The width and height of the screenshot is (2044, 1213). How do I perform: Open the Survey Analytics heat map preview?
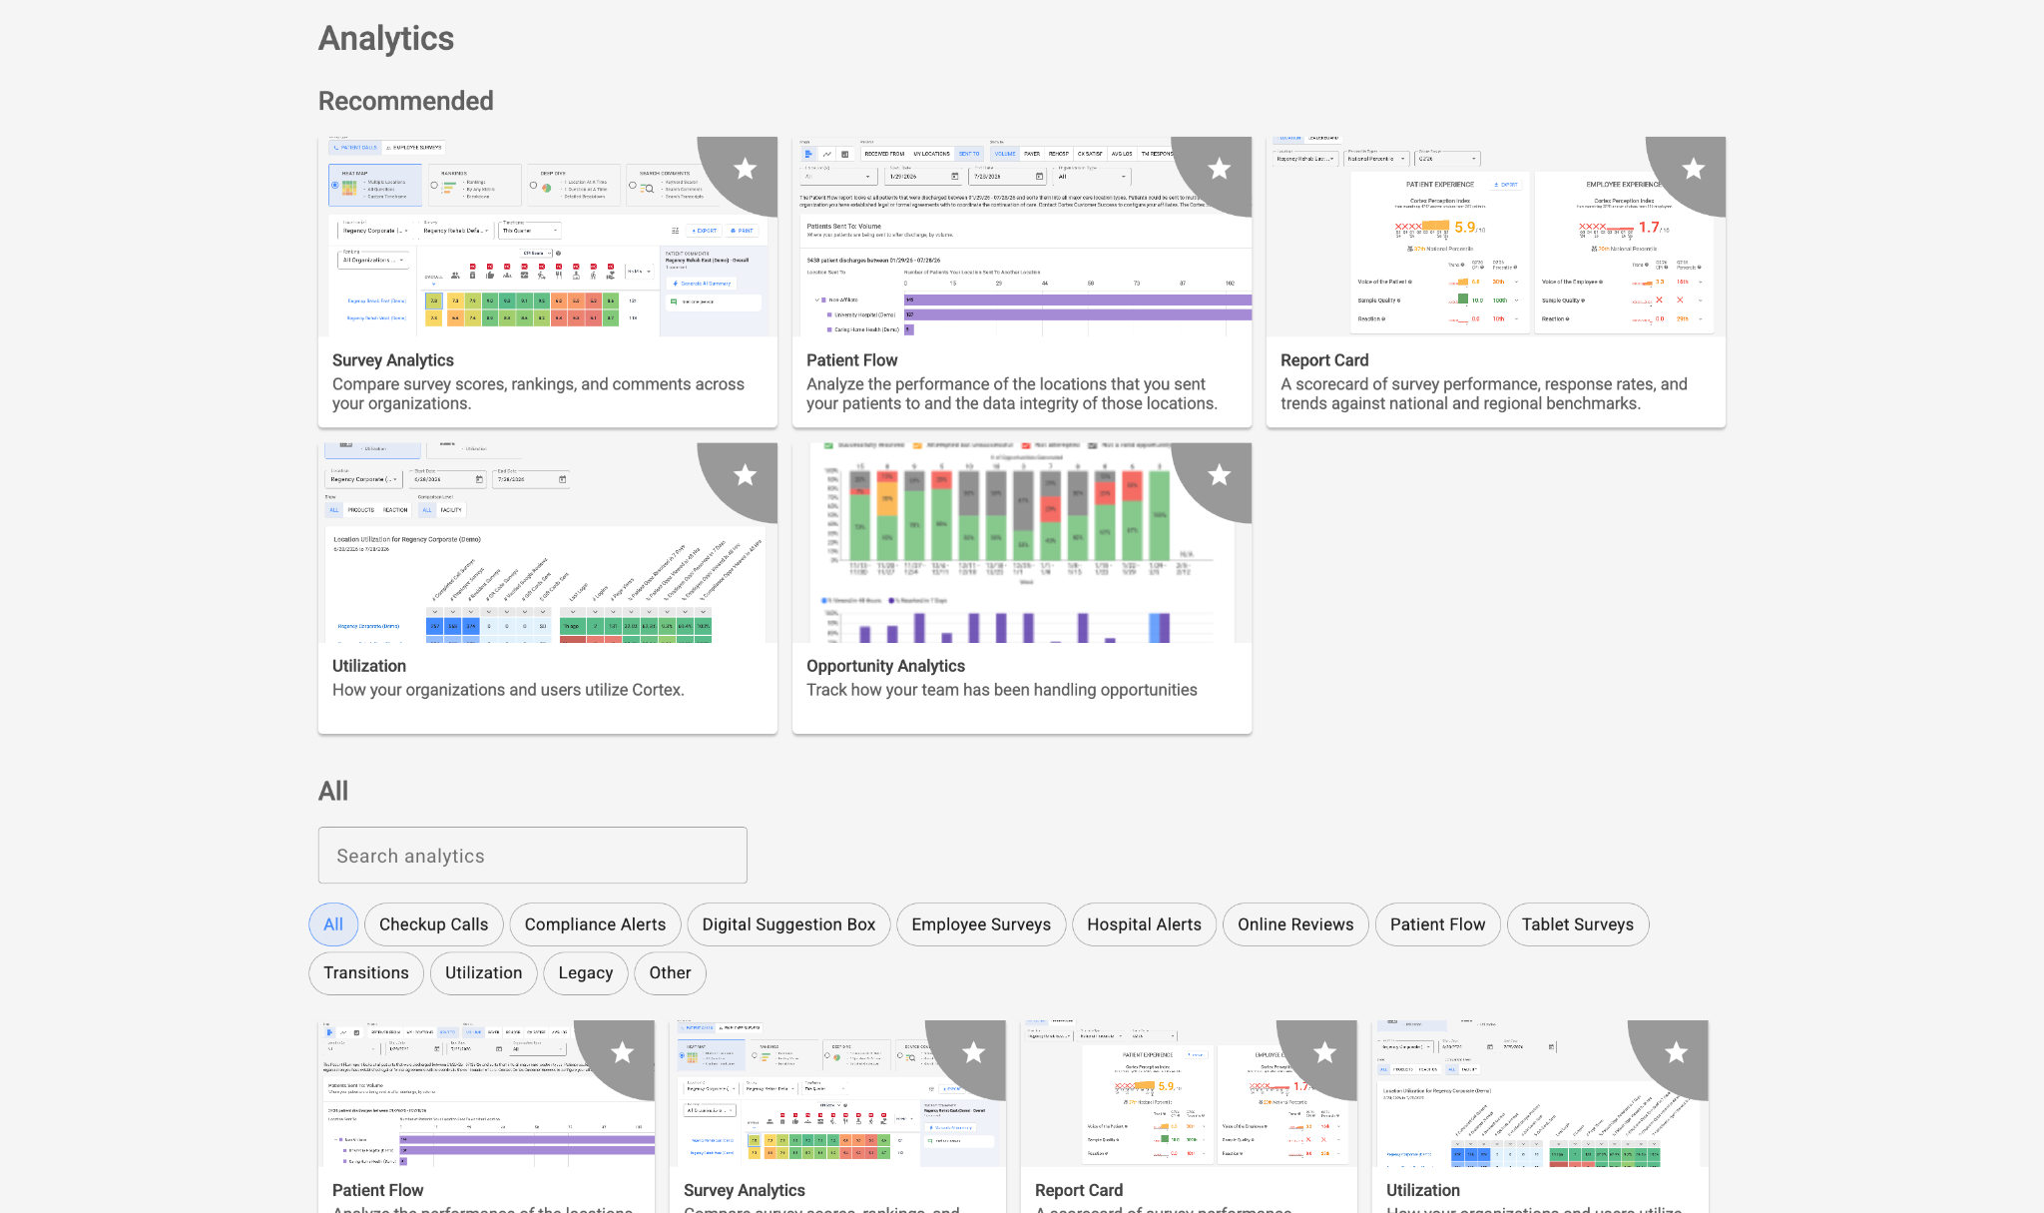(x=548, y=237)
